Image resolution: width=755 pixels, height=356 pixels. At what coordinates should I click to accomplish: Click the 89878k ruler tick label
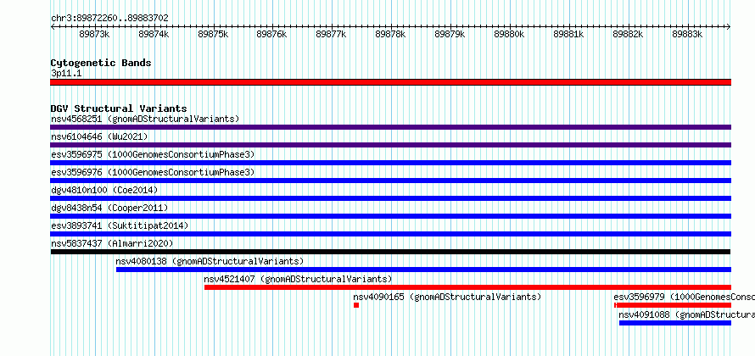pyautogui.click(x=390, y=34)
